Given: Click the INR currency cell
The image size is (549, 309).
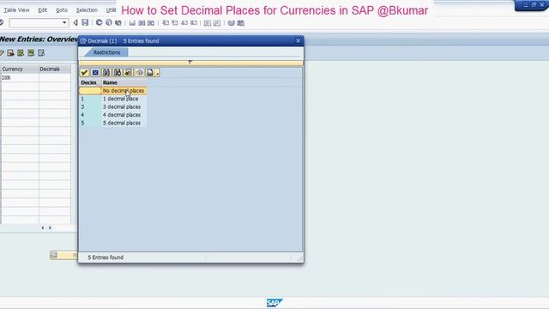Looking at the screenshot, I should point(20,78).
